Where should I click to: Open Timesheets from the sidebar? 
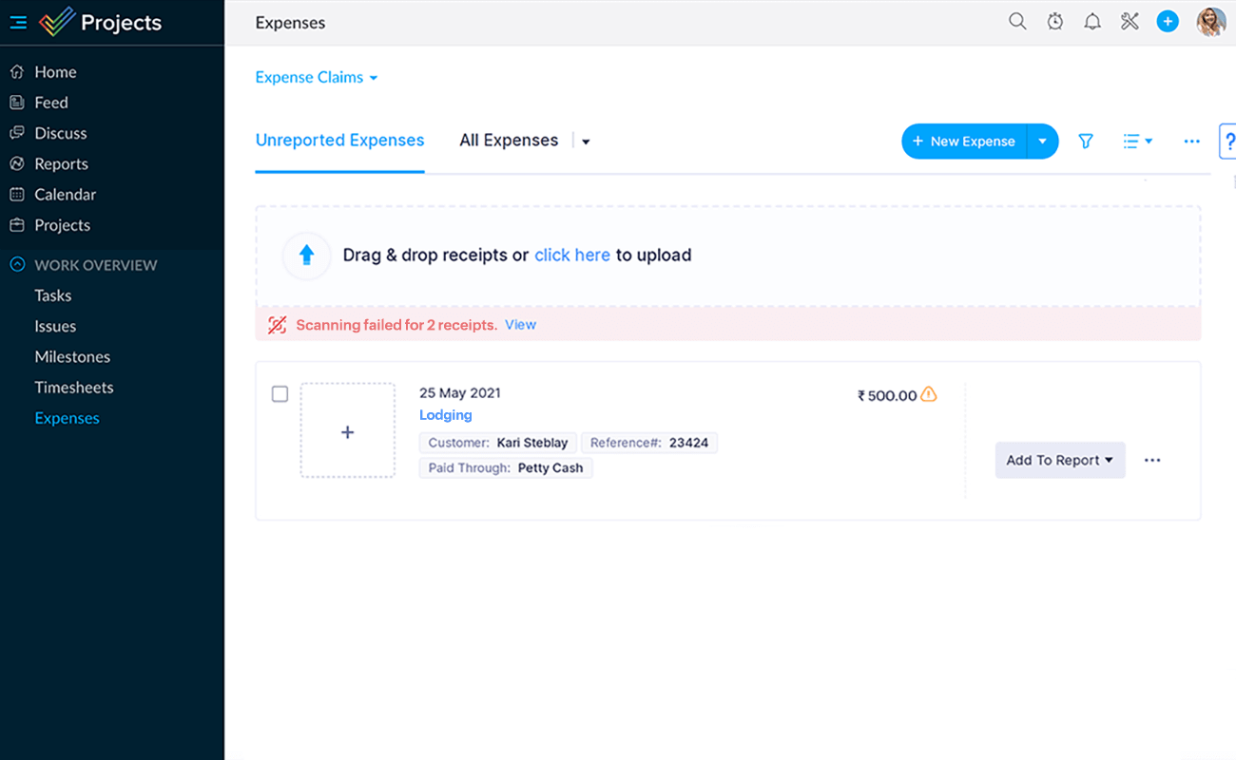click(74, 387)
